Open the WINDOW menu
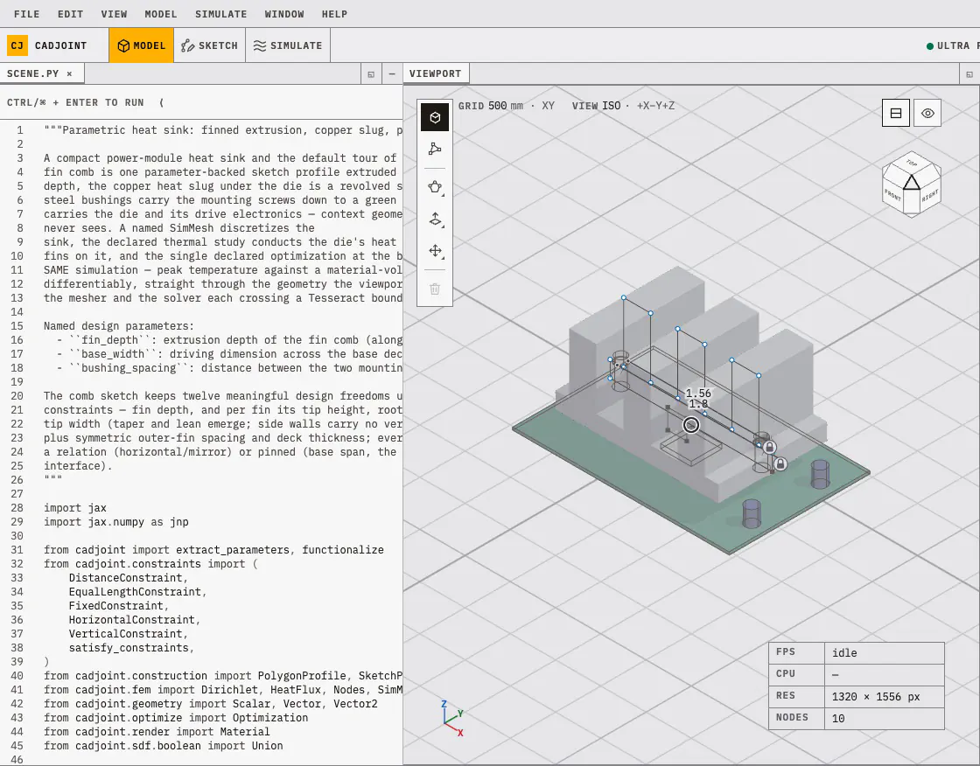 (284, 14)
